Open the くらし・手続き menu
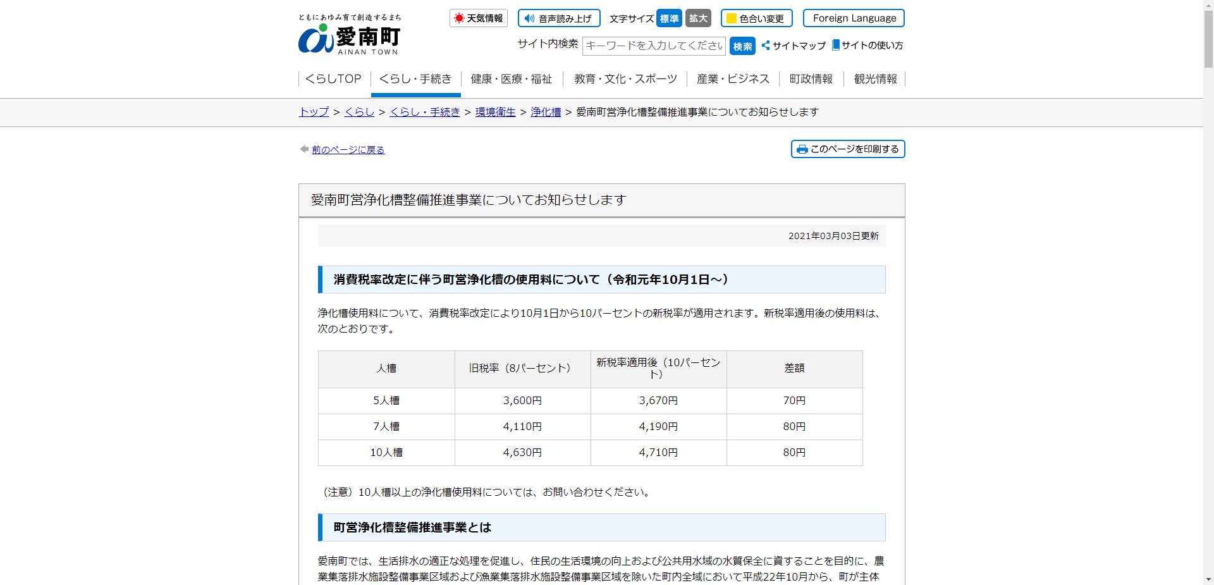 (x=415, y=78)
